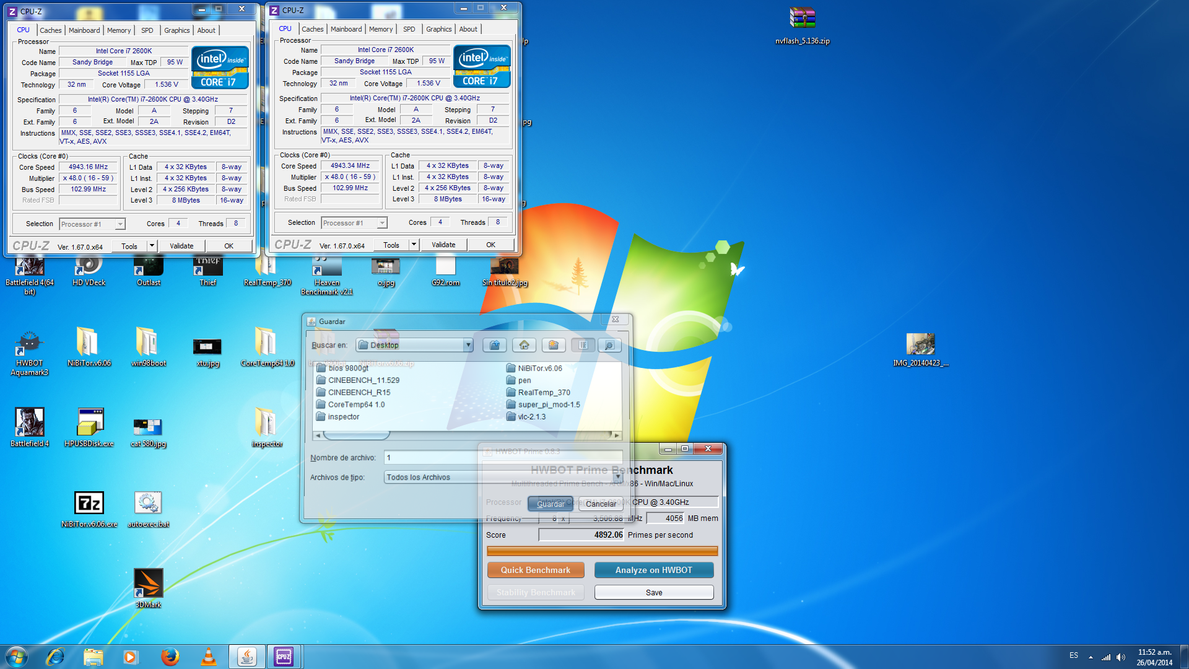Create a new folder in Guardar dialog
1189x669 pixels.
pyautogui.click(x=554, y=345)
